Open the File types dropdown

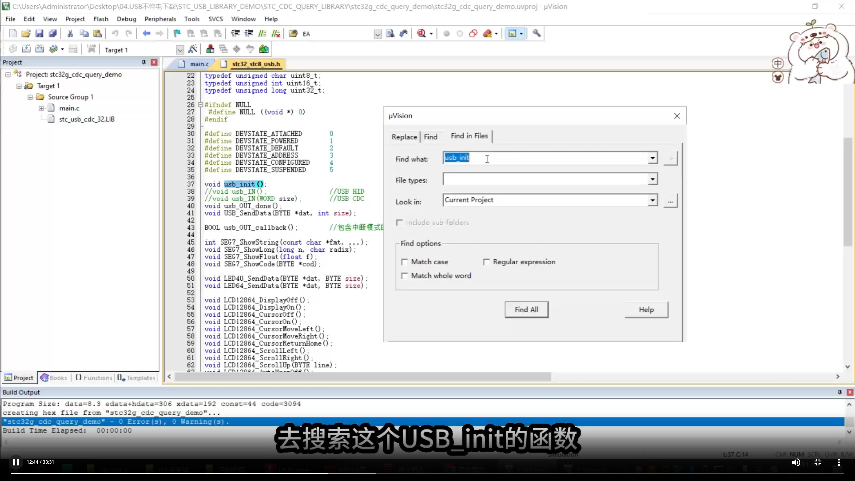(652, 179)
